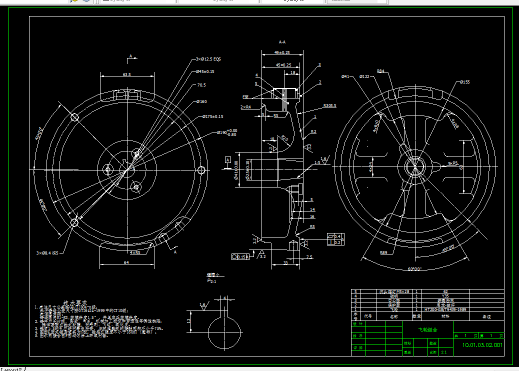This screenshot has width=519, height=371.
Task: Select datum A symbol box
Action: [227, 160]
